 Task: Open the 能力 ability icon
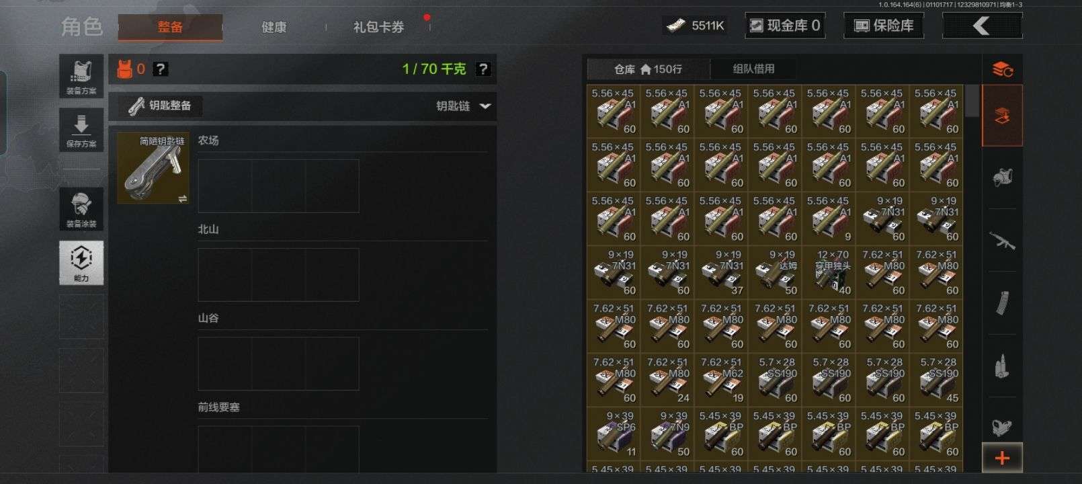coord(81,263)
